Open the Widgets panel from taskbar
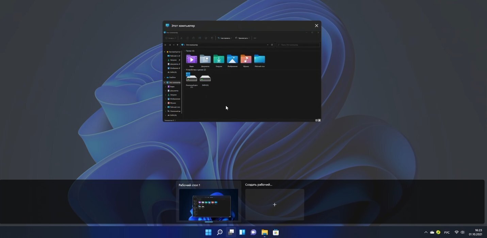This screenshot has width=487, height=238. (242, 232)
